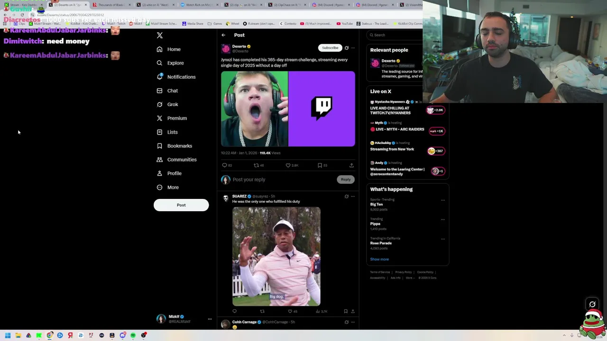
Task: Click the Post your reply field
Action: [284, 179]
